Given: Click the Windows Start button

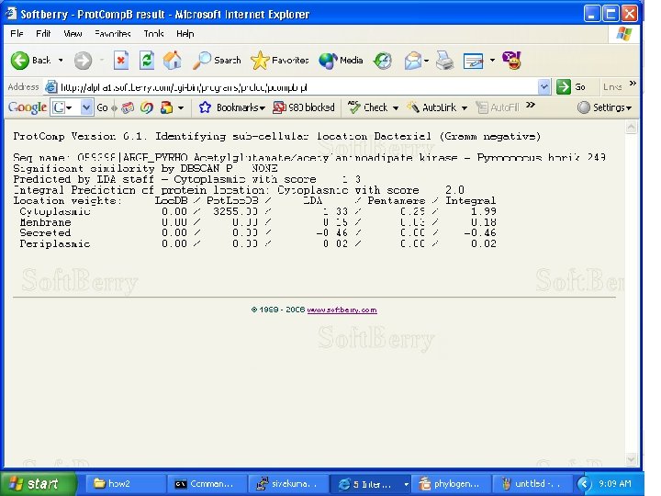Looking at the screenshot, I should (x=37, y=483).
